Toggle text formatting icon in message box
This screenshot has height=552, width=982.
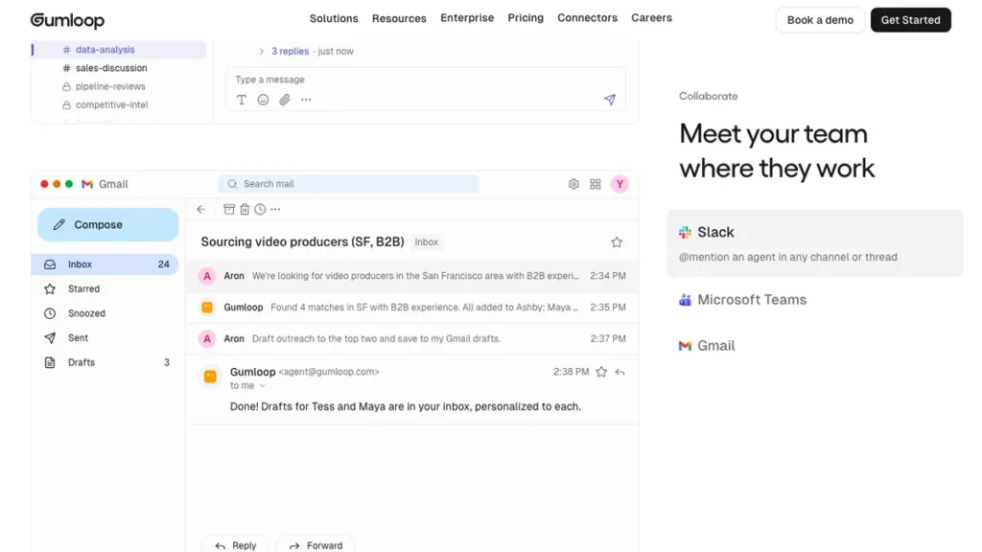tap(242, 100)
